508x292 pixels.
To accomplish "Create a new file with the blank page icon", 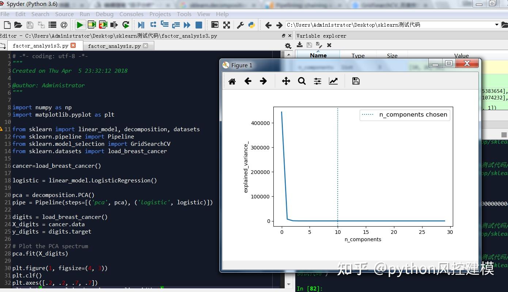I will coord(7,25).
